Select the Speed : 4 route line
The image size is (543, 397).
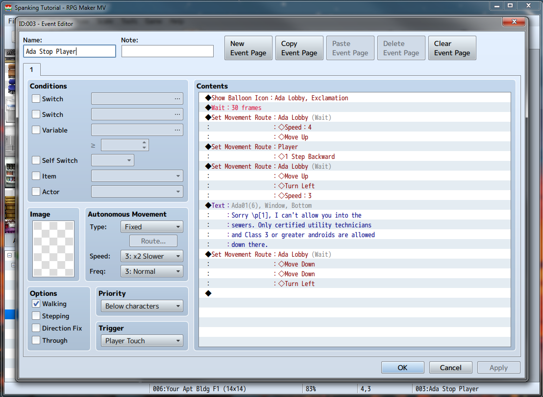(355, 127)
